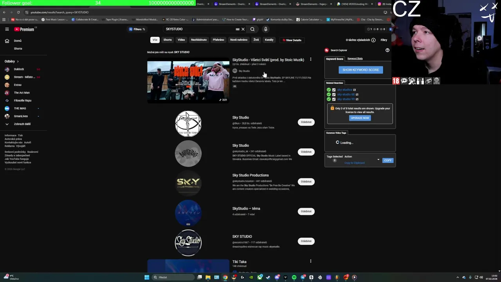Open more options for Všetci Svätí video
The image size is (501, 282).
coord(311,60)
